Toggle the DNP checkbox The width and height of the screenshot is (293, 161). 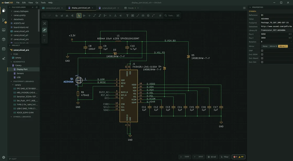coord(262,51)
